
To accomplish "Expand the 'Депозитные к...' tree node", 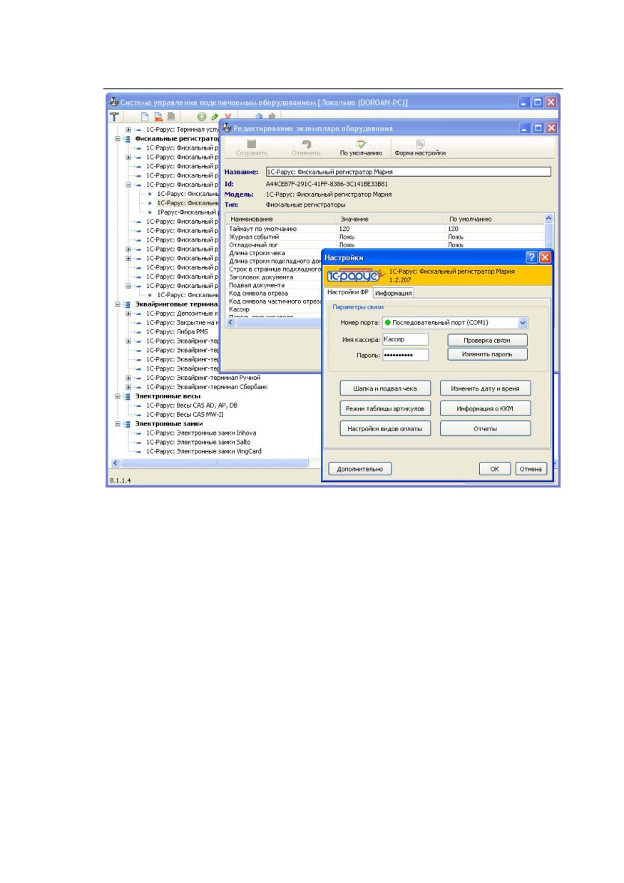I will tap(128, 313).
